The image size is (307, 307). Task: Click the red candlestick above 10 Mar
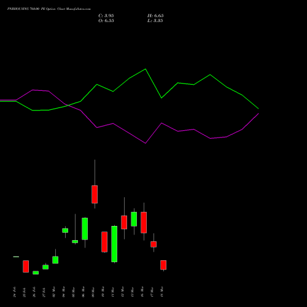coord(104,242)
